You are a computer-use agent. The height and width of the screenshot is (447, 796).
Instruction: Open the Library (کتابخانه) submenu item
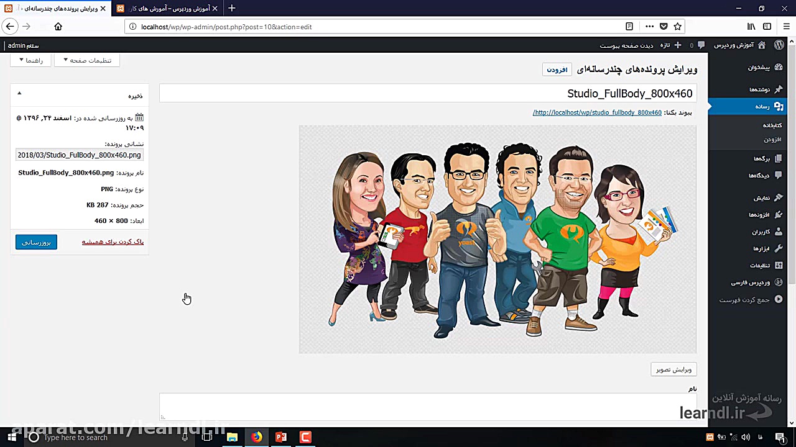coord(772,125)
